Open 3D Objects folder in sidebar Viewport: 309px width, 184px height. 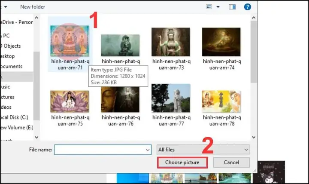[10, 46]
